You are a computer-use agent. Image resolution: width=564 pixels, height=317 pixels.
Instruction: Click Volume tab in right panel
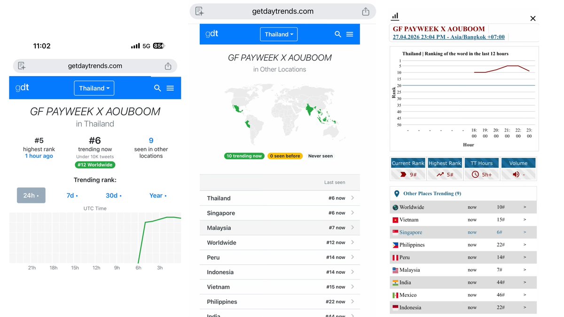point(518,163)
